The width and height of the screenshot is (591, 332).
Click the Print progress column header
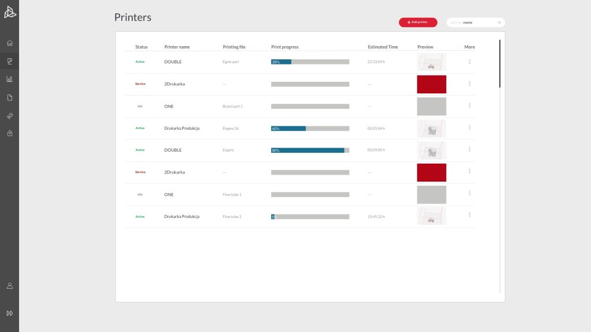point(285,47)
